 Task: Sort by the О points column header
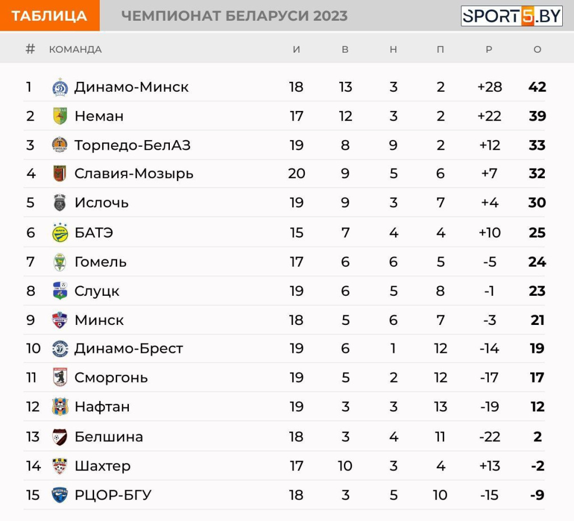(538, 49)
